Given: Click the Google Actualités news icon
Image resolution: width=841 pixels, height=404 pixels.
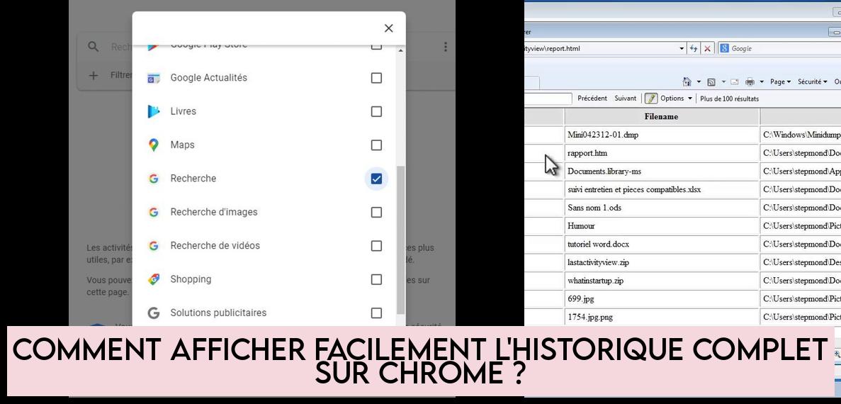Looking at the screenshot, I should coord(154,79).
